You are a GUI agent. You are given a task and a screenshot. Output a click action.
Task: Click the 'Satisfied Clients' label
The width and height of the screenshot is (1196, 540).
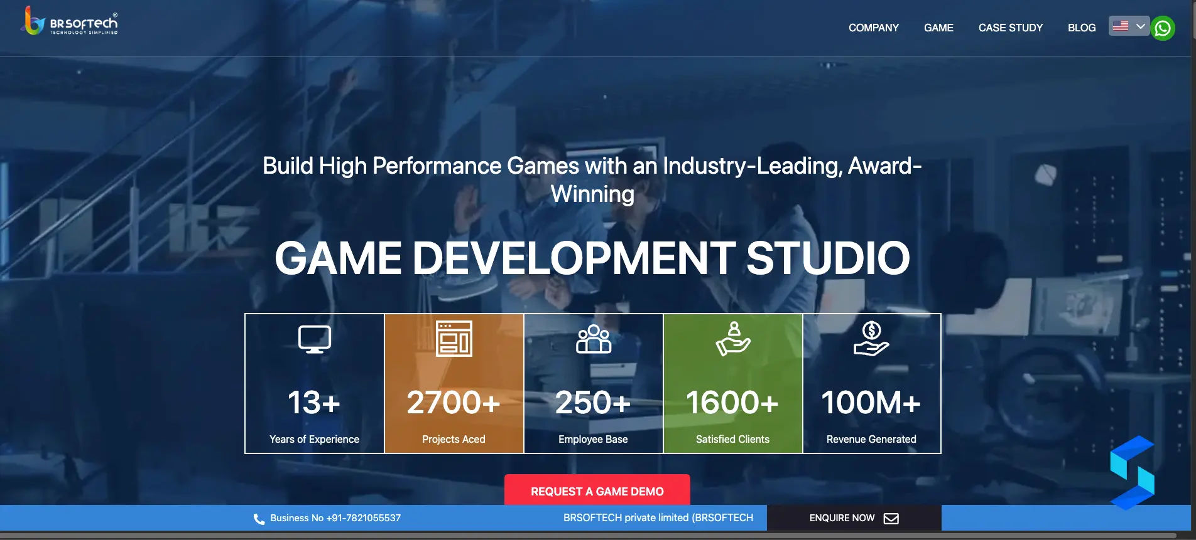pos(732,439)
